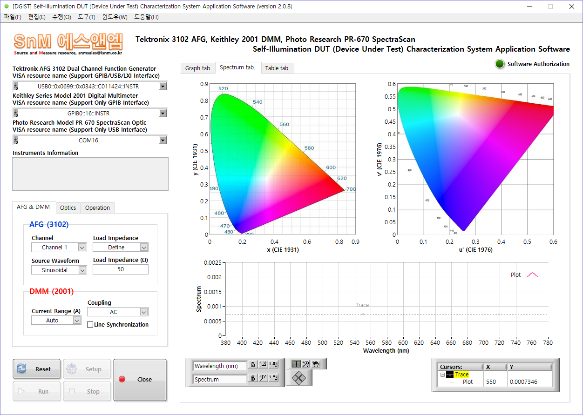Click the SnM company logo
Image resolution: width=583 pixels, height=415 pixels.
(x=68, y=45)
